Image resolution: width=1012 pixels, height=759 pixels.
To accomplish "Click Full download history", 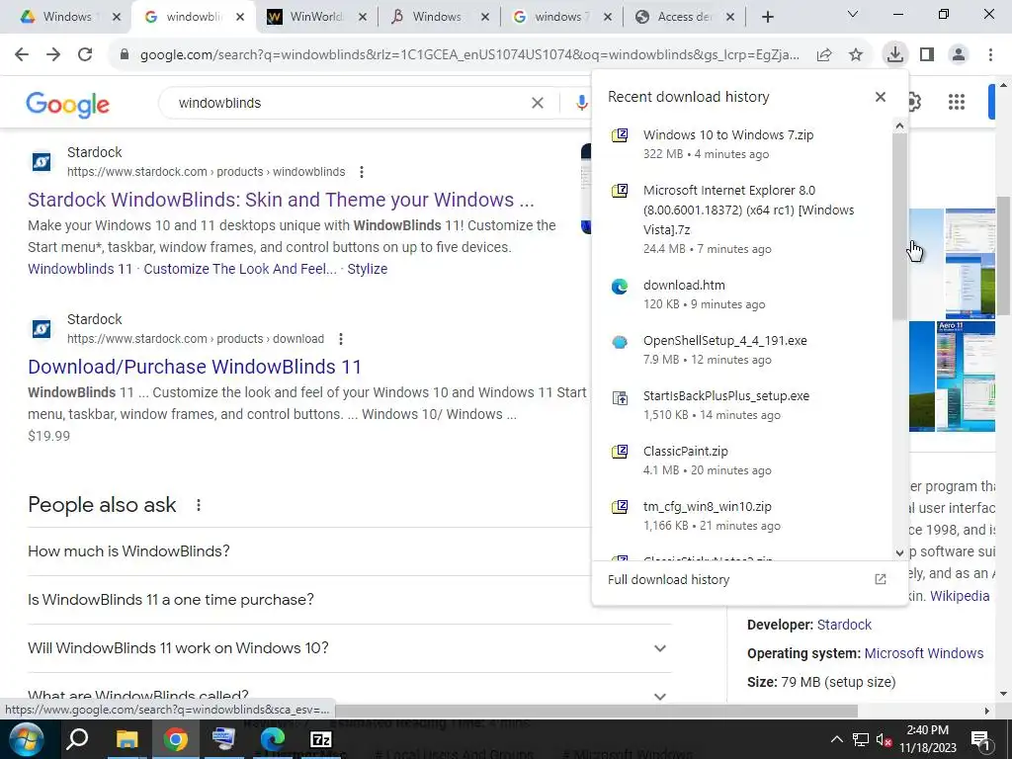I will (x=668, y=579).
